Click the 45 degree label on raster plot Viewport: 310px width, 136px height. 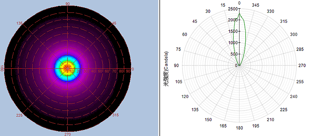114,23
